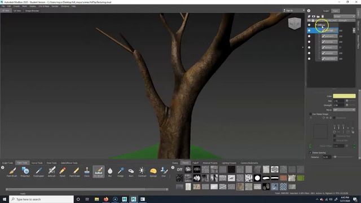Image resolution: width=361 pixels, height=203 pixels.
Task: Click the new layer icon in Layers panel
Action: pyautogui.click(x=309, y=16)
